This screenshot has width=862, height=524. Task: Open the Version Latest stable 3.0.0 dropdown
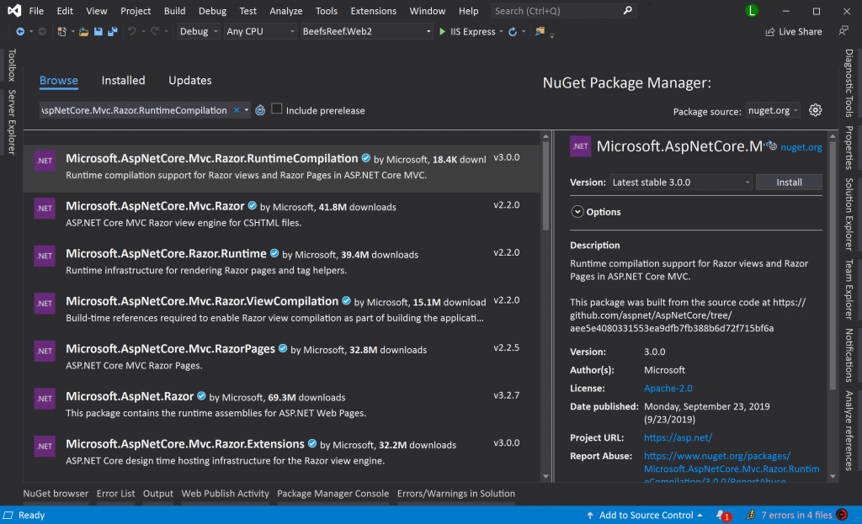[x=680, y=183]
